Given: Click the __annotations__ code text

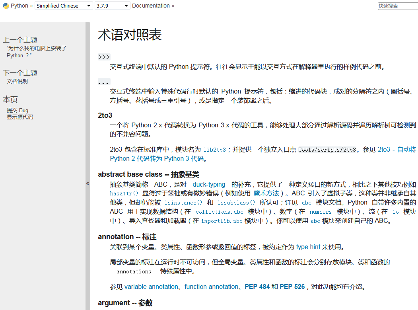Looking at the screenshot, I should pyautogui.click(x=134, y=271).
